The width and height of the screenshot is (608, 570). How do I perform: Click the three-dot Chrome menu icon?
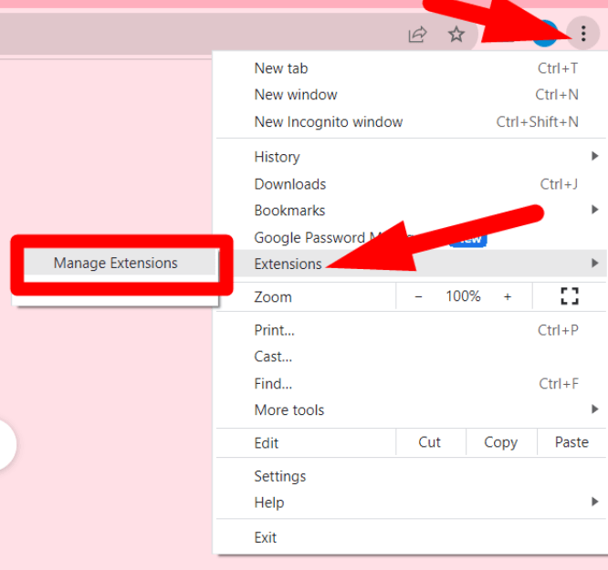[582, 34]
